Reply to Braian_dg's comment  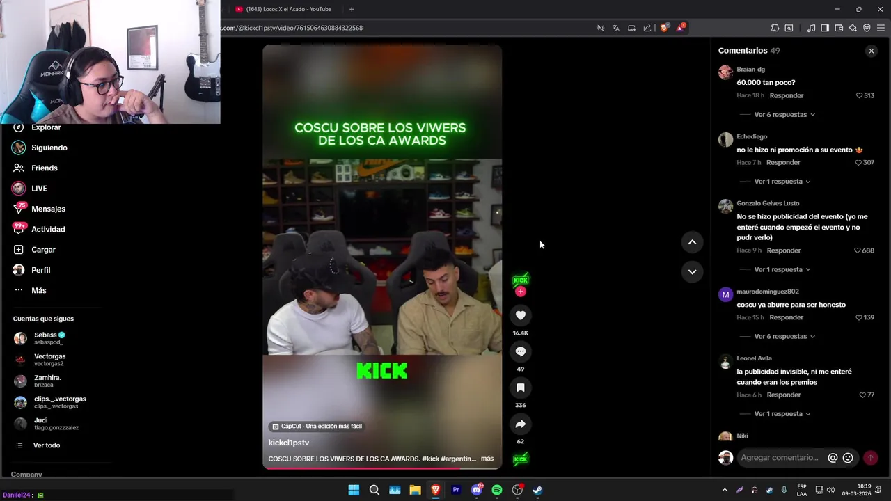pos(787,95)
